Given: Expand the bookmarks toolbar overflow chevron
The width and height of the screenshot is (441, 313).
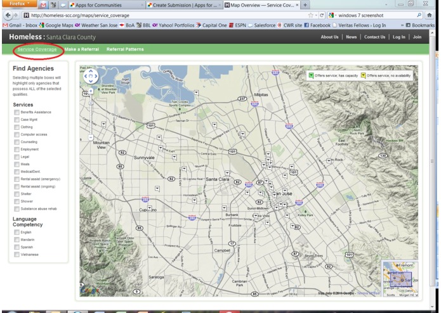Looking at the screenshot, I should [x=402, y=25].
